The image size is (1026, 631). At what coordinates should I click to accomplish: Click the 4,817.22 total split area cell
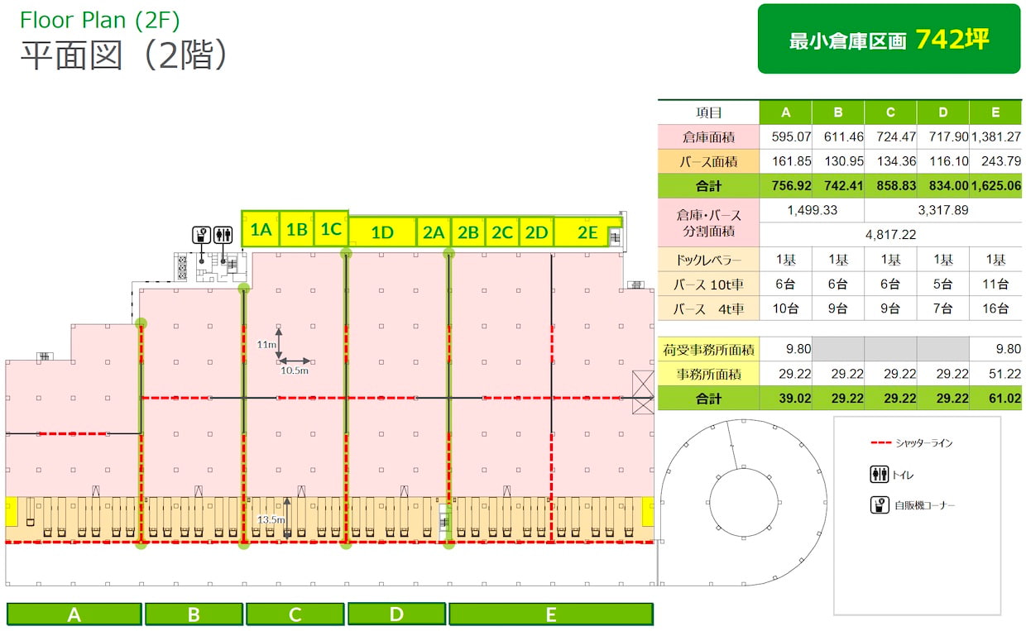tap(889, 235)
